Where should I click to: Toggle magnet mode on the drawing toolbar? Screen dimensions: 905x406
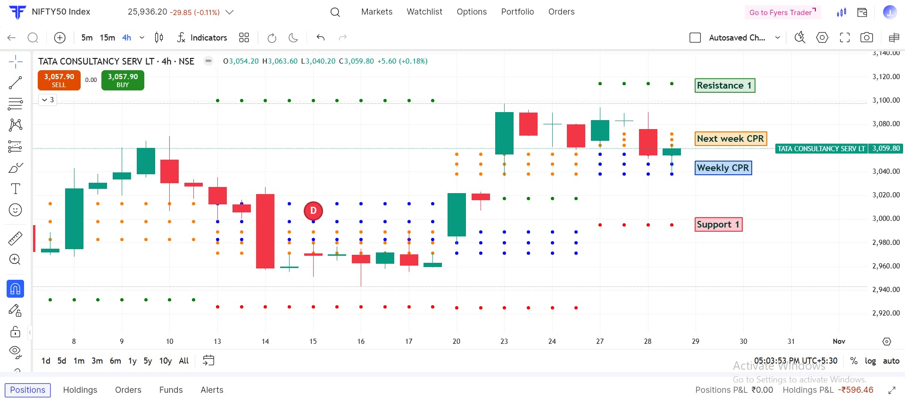tap(16, 289)
